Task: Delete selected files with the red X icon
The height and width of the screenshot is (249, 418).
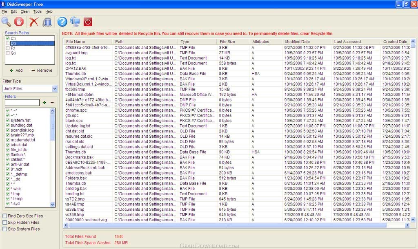Action: pyautogui.click(x=34, y=22)
